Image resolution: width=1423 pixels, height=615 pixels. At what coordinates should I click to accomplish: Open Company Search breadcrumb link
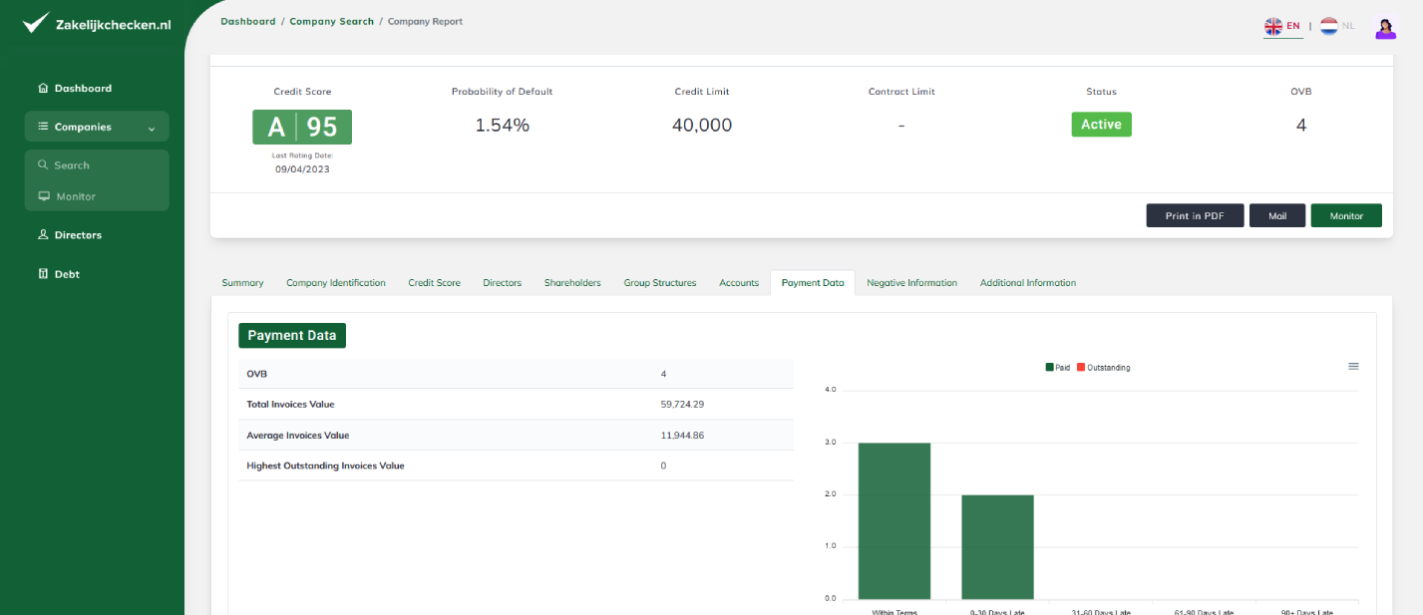(332, 21)
